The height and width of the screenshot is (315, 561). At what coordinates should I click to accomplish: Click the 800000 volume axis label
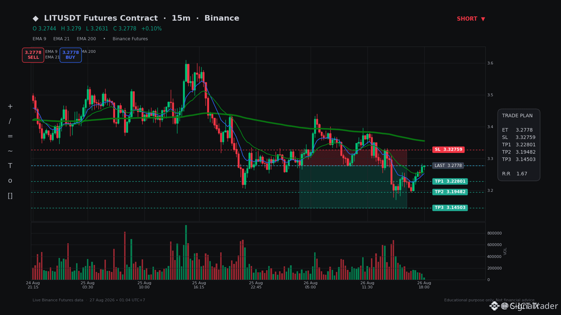(494, 233)
